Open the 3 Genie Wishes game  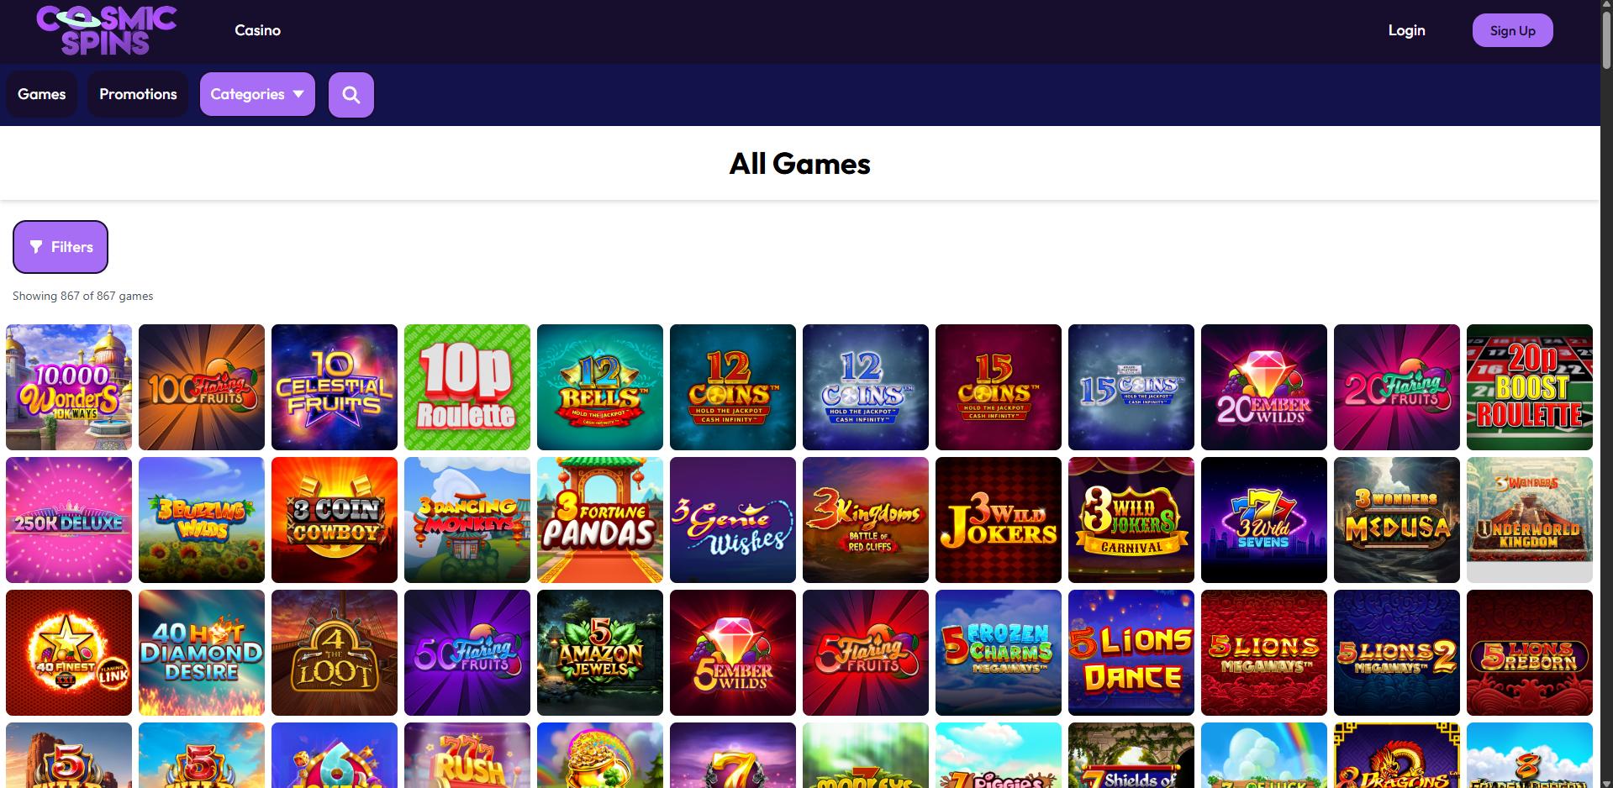coord(733,520)
